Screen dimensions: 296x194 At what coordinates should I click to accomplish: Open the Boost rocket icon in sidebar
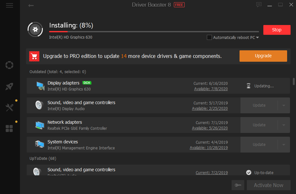click(x=9, y=87)
